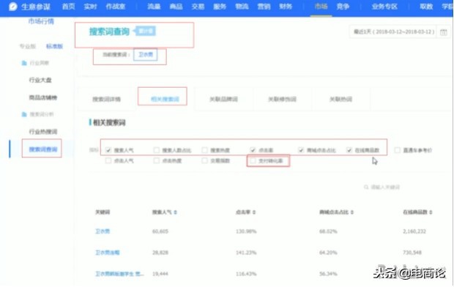Image resolution: width=454 pixels, height=287 pixels.
Task: Open 竞争 in the top navigation
Action: pos(343,7)
